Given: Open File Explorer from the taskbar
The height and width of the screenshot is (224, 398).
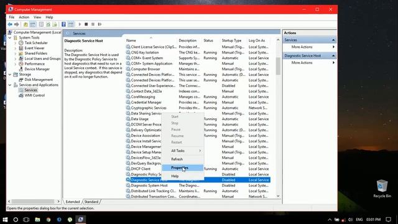Looking at the screenshot, I should pos(37,220).
